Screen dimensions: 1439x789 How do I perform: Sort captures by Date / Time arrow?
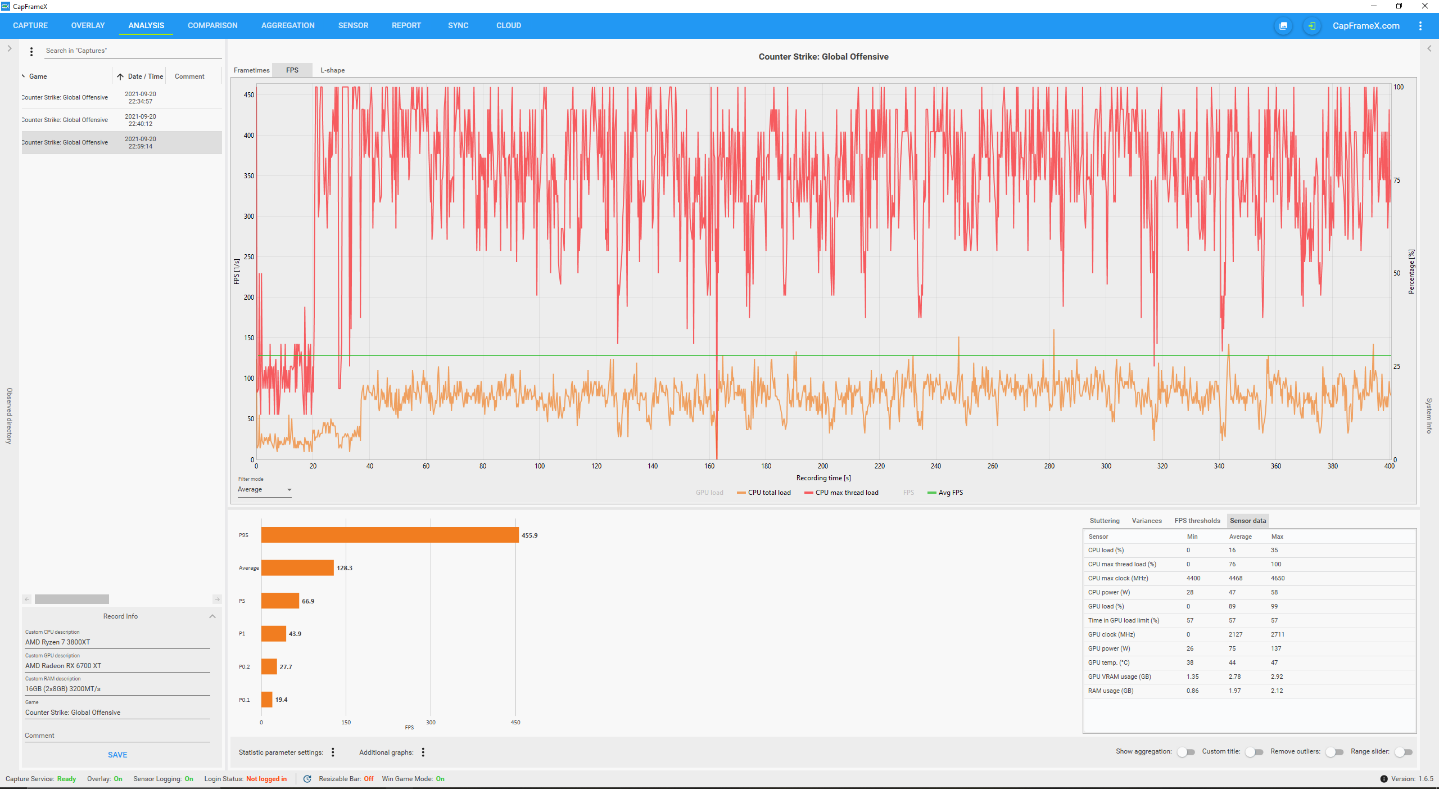coord(120,76)
